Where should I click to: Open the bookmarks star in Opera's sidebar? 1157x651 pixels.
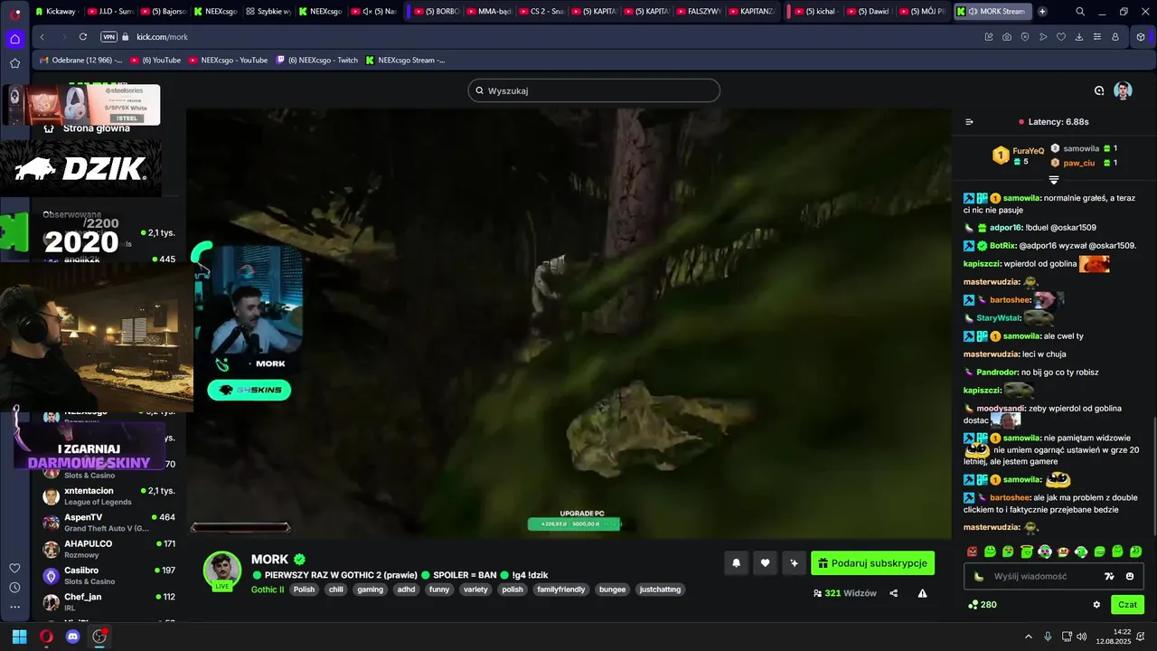click(14, 63)
